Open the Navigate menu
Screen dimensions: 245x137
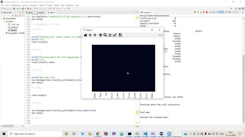coord(34,5)
